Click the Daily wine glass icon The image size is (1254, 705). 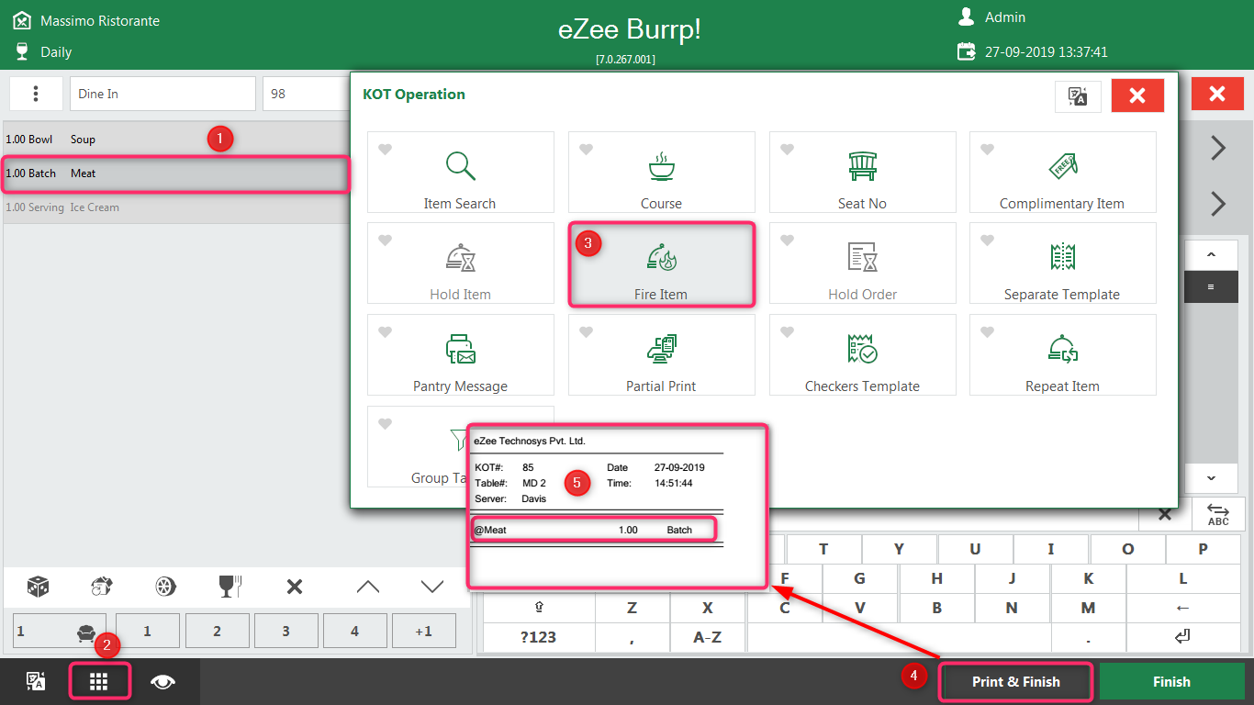22,51
